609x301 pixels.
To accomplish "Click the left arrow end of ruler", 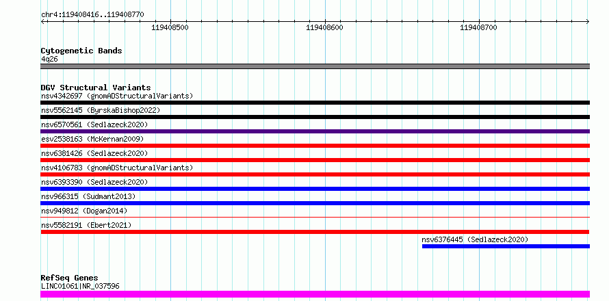I will pos(42,22).
